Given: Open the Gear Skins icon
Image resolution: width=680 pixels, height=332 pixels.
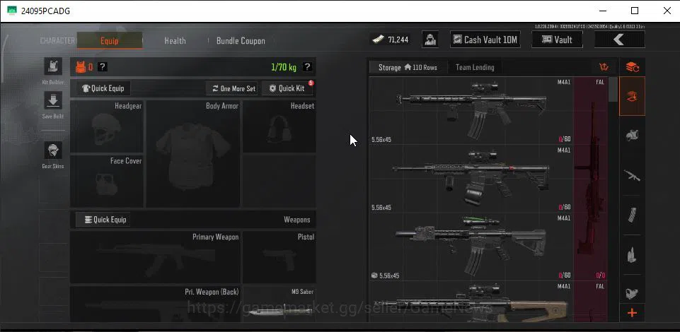Looking at the screenshot, I should [x=53, y=150].
